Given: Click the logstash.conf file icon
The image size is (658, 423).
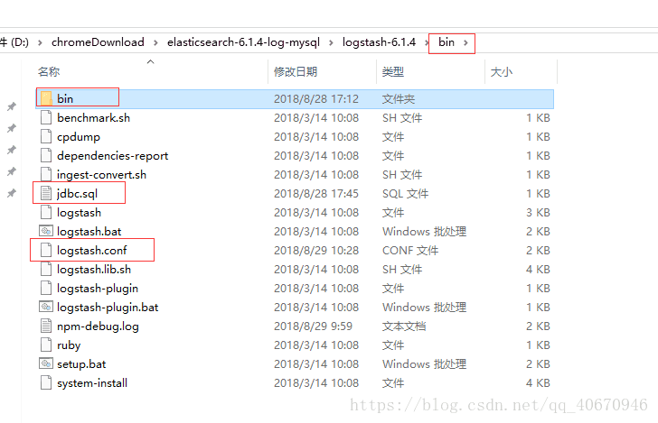Looking at the screenshot, I should (46, 250).
